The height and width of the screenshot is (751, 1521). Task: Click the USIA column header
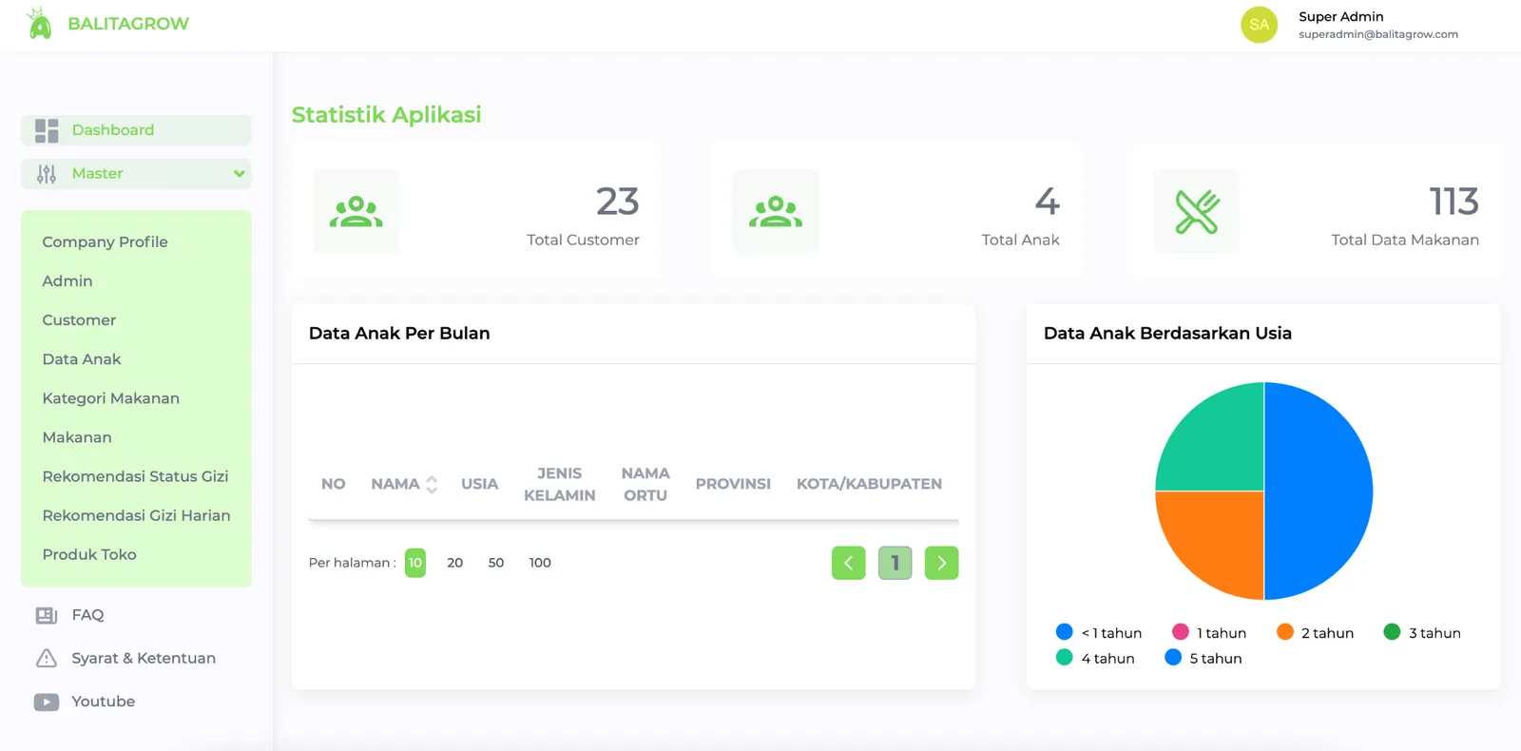click(479, 484)
